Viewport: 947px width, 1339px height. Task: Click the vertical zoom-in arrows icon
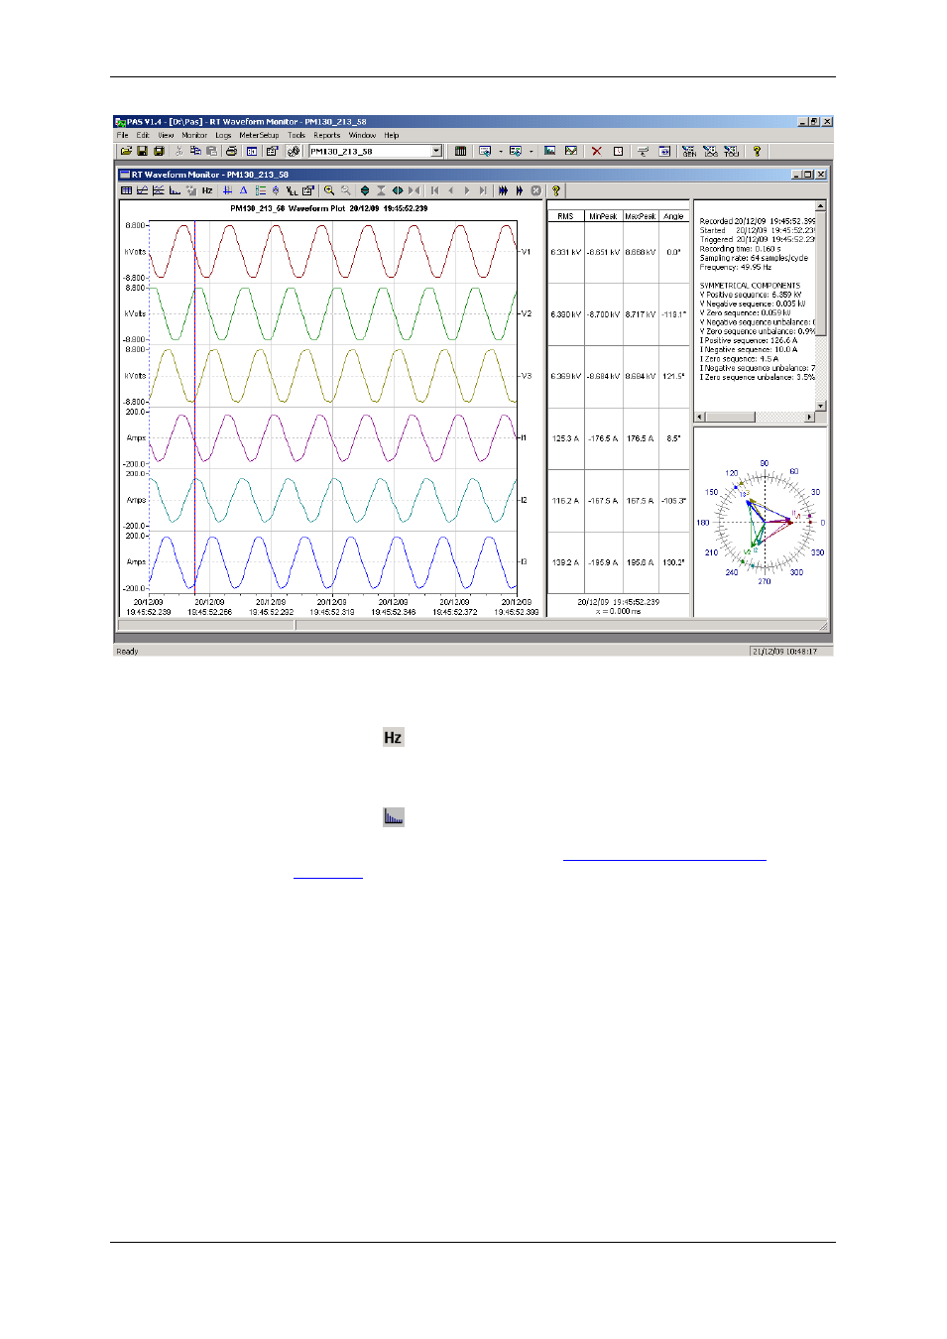pyautogui.click(x=365, y=190)
